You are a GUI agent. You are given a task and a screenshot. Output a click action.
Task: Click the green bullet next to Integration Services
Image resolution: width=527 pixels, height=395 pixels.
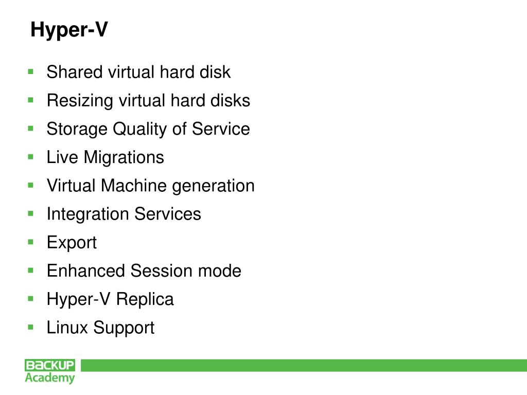pyautogui.click(x=30, y=213)
